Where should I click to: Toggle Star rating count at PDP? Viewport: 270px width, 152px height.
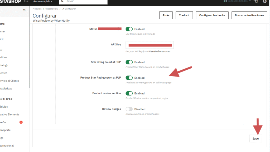[x=129, y=62]
